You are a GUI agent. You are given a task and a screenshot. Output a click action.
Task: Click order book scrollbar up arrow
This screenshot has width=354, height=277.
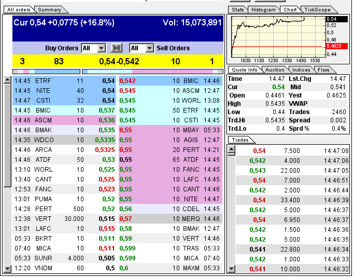pos(7,80)
